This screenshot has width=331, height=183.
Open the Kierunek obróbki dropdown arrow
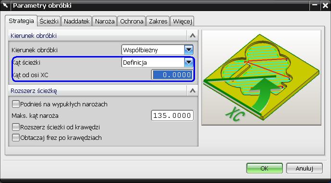[189, 50]
